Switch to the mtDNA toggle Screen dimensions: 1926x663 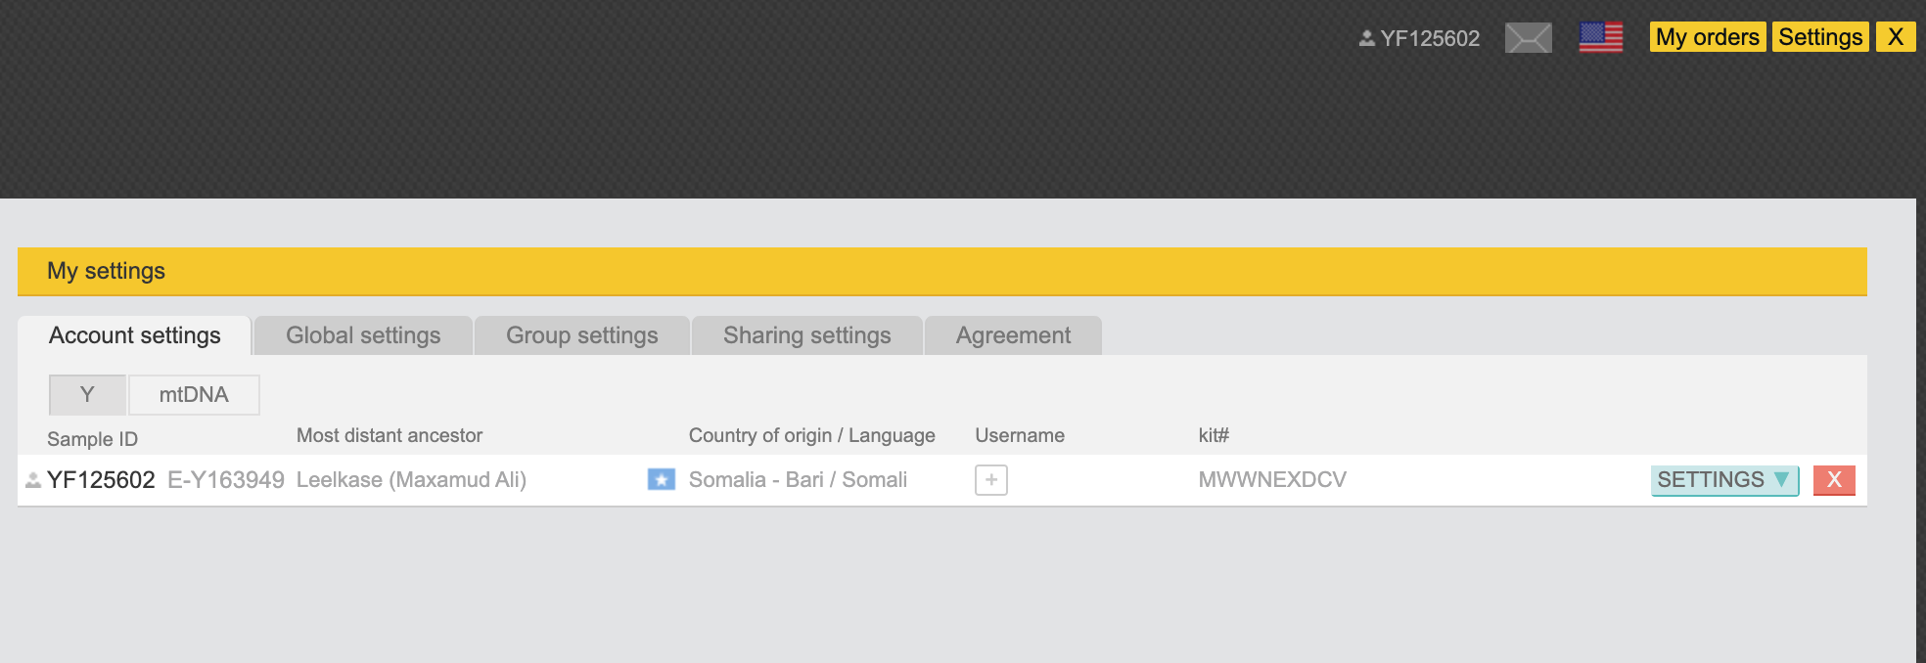coord(194,395)
